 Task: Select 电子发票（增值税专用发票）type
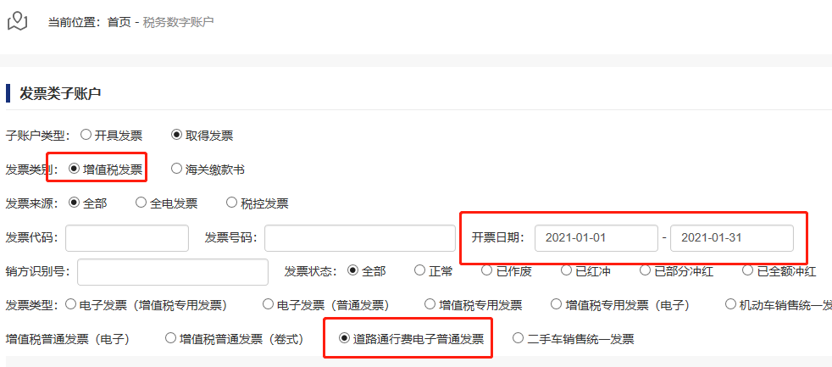pyautogui.click(x=70, y=304)
